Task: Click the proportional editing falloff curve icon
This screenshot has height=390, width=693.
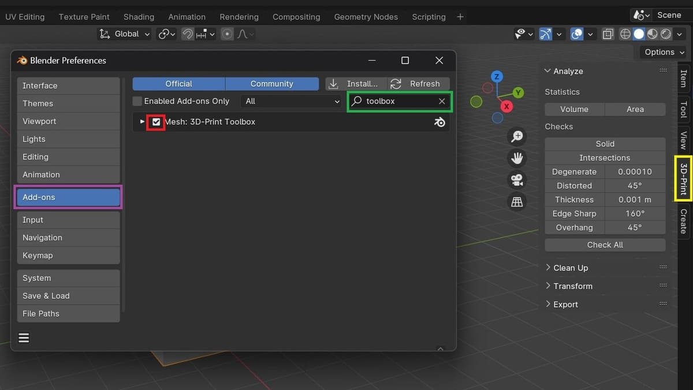Action: click(243, 34)
